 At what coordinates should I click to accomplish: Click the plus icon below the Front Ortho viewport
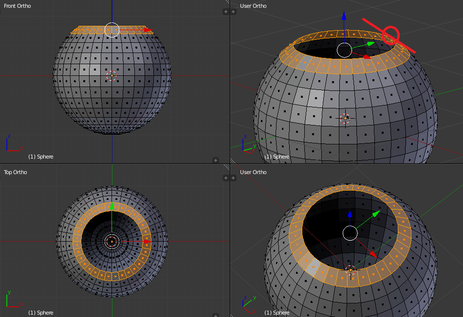click(x=215, y=160)
